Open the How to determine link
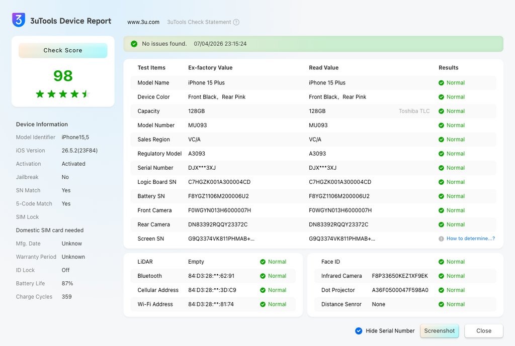Viewport: 515px width, 346px height. coord(471,239)
